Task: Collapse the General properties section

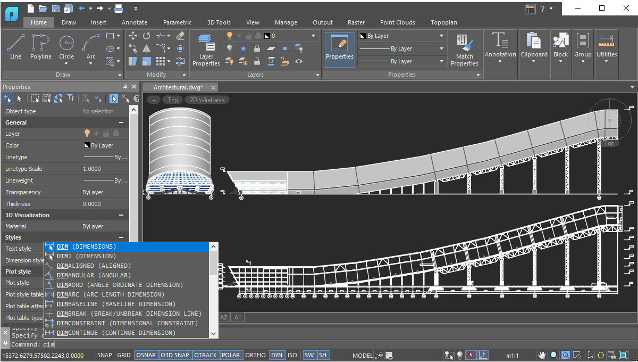Action: (121, 122)
